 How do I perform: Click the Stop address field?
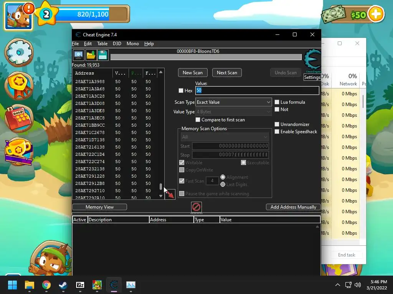point(230,155)
